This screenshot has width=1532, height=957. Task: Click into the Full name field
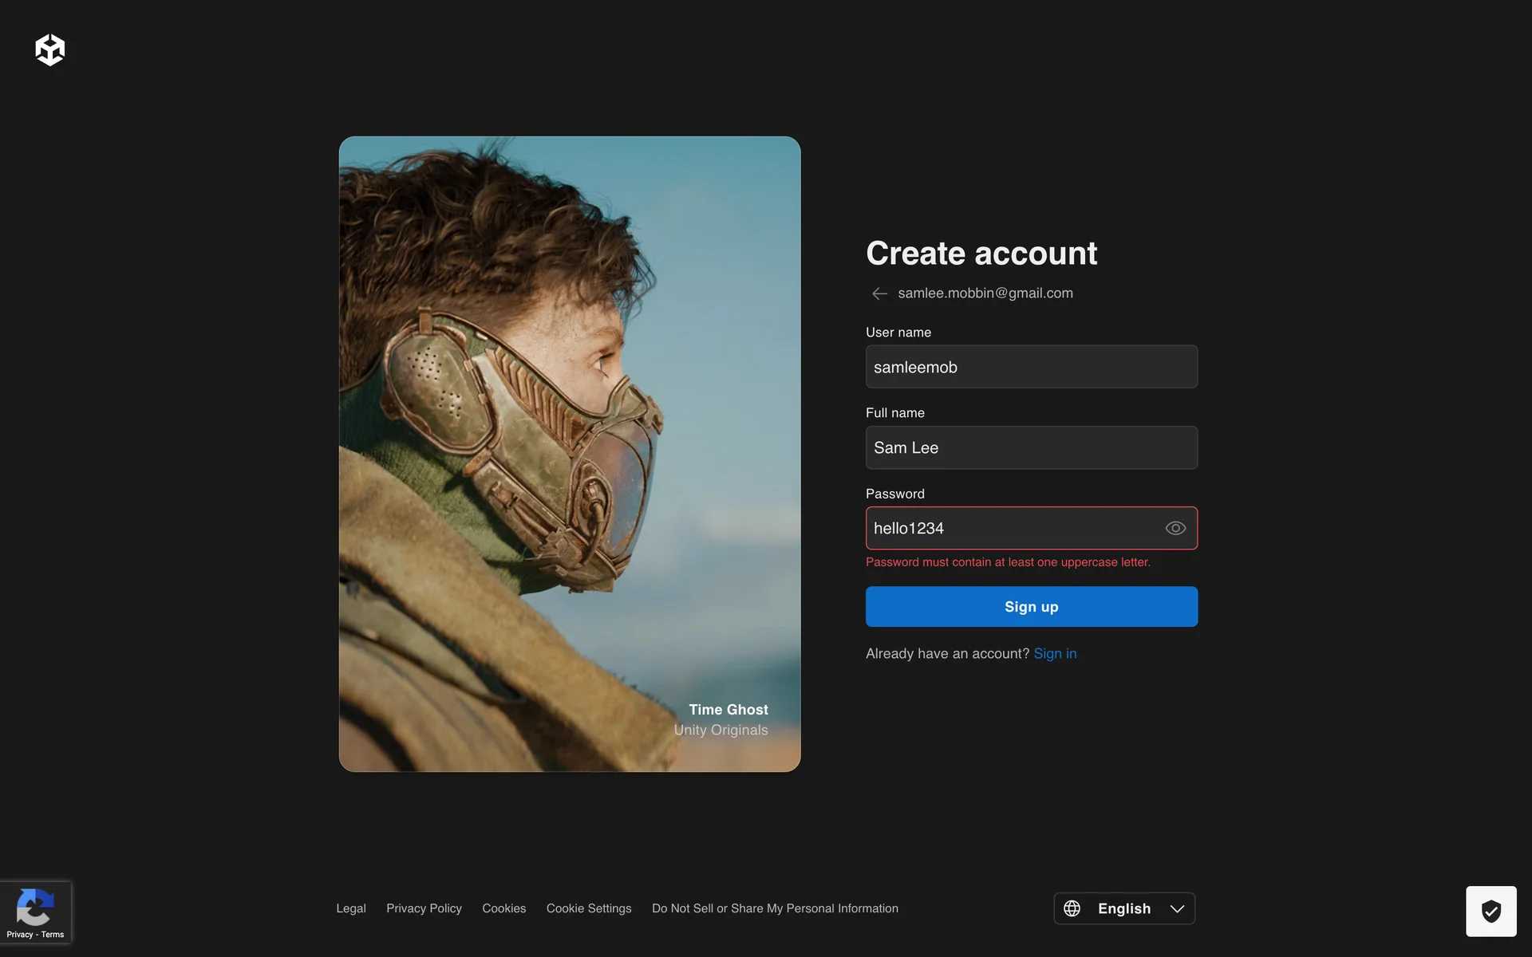click(x=1031, y=447)
